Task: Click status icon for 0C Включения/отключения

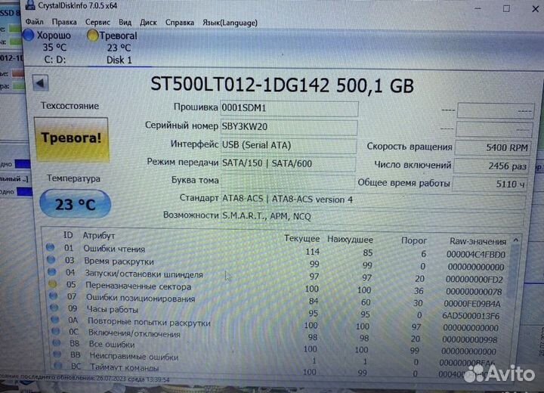Action: click(55, 331)
